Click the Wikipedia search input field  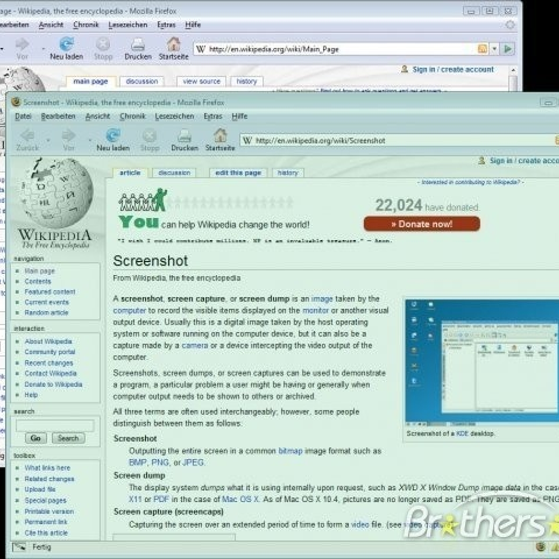point(55,425)
